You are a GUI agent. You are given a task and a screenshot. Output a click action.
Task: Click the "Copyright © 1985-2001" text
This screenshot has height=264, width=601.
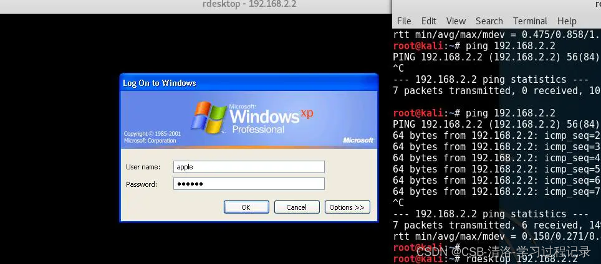(152, 133)
